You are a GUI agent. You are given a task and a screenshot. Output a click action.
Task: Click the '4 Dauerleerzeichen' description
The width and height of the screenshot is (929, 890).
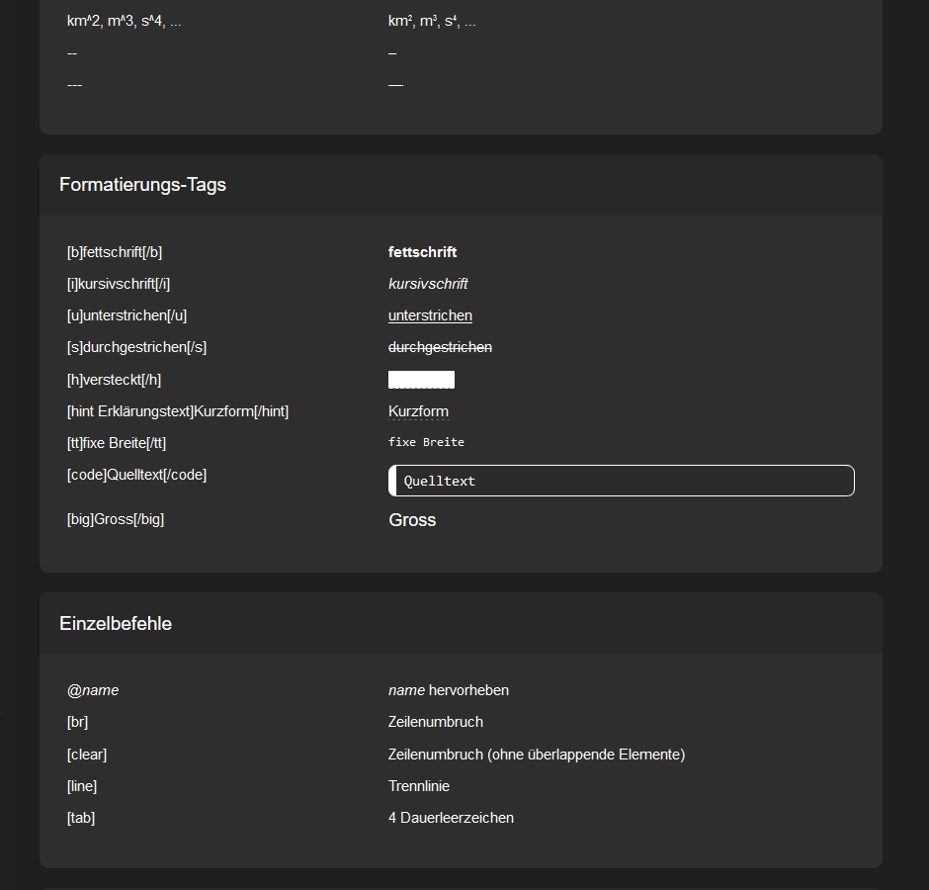451,818
